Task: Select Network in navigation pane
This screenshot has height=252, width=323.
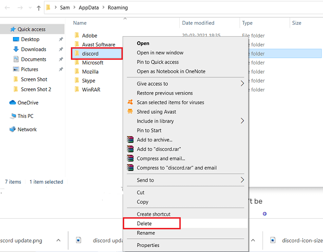Action: pos(27,130)
